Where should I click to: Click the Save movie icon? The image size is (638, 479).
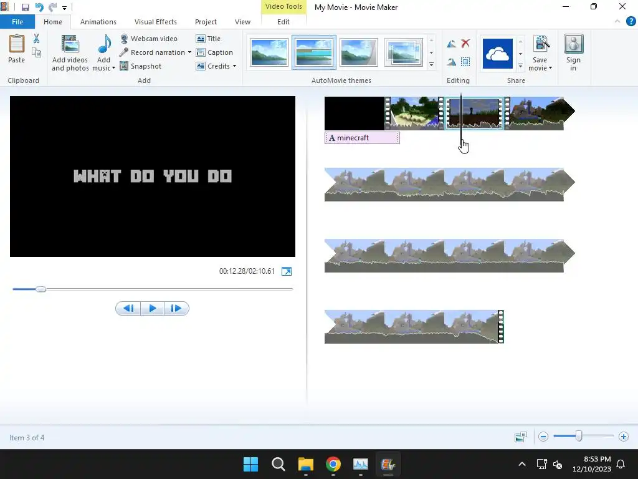click(x=541, y=44)
